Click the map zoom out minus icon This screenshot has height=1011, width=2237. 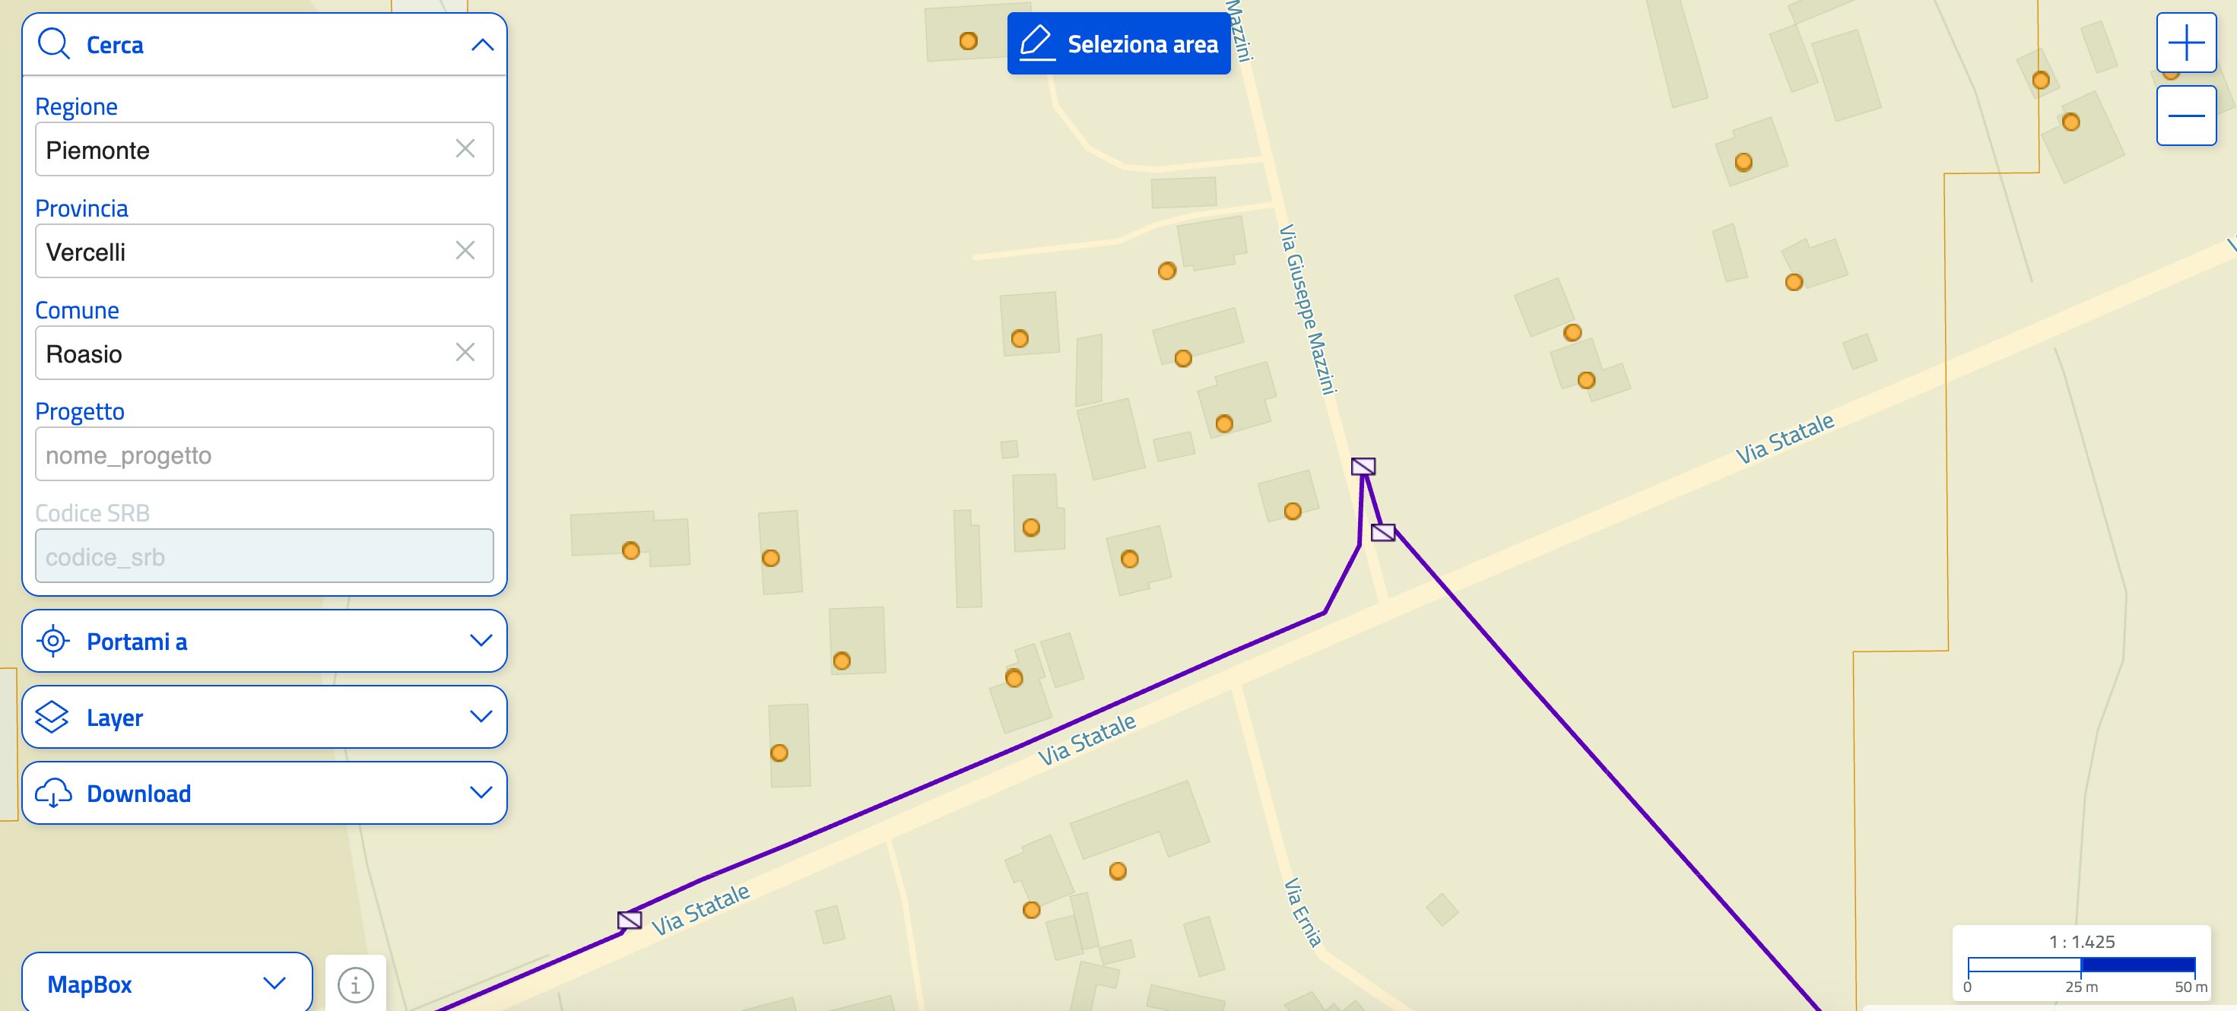pos(2186,116)
